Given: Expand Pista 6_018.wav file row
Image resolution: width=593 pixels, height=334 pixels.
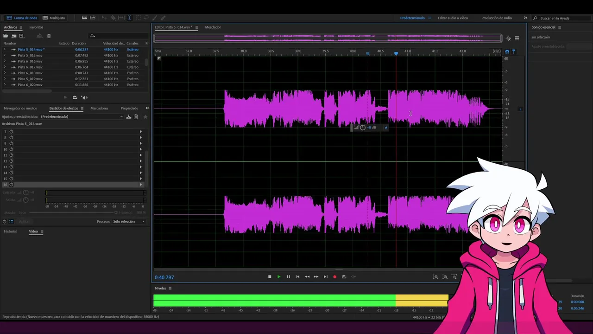Looking at the screenshot, I should 5,73.
